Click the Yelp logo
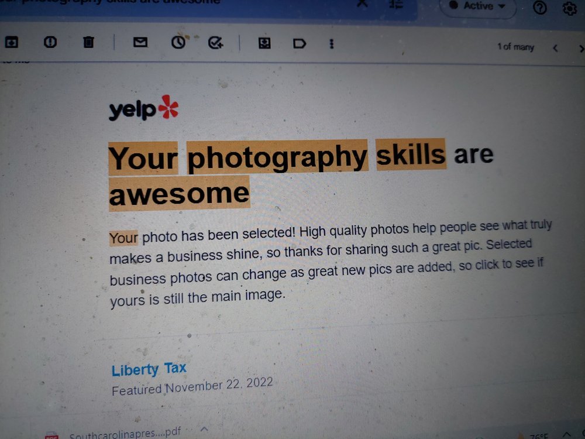The image size is (585, 439). pos(144,108)
